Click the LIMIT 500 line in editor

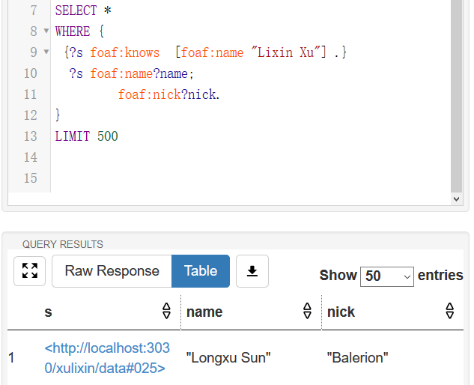coord(86,136)
